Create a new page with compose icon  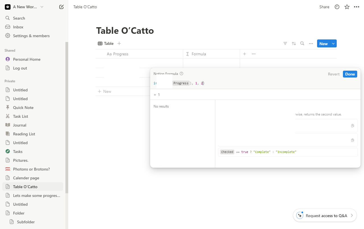tap(61, 7)
